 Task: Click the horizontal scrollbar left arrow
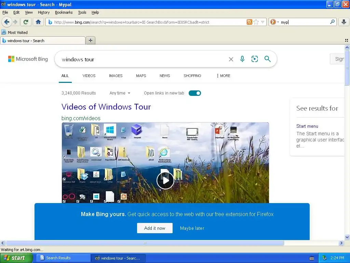2,243
